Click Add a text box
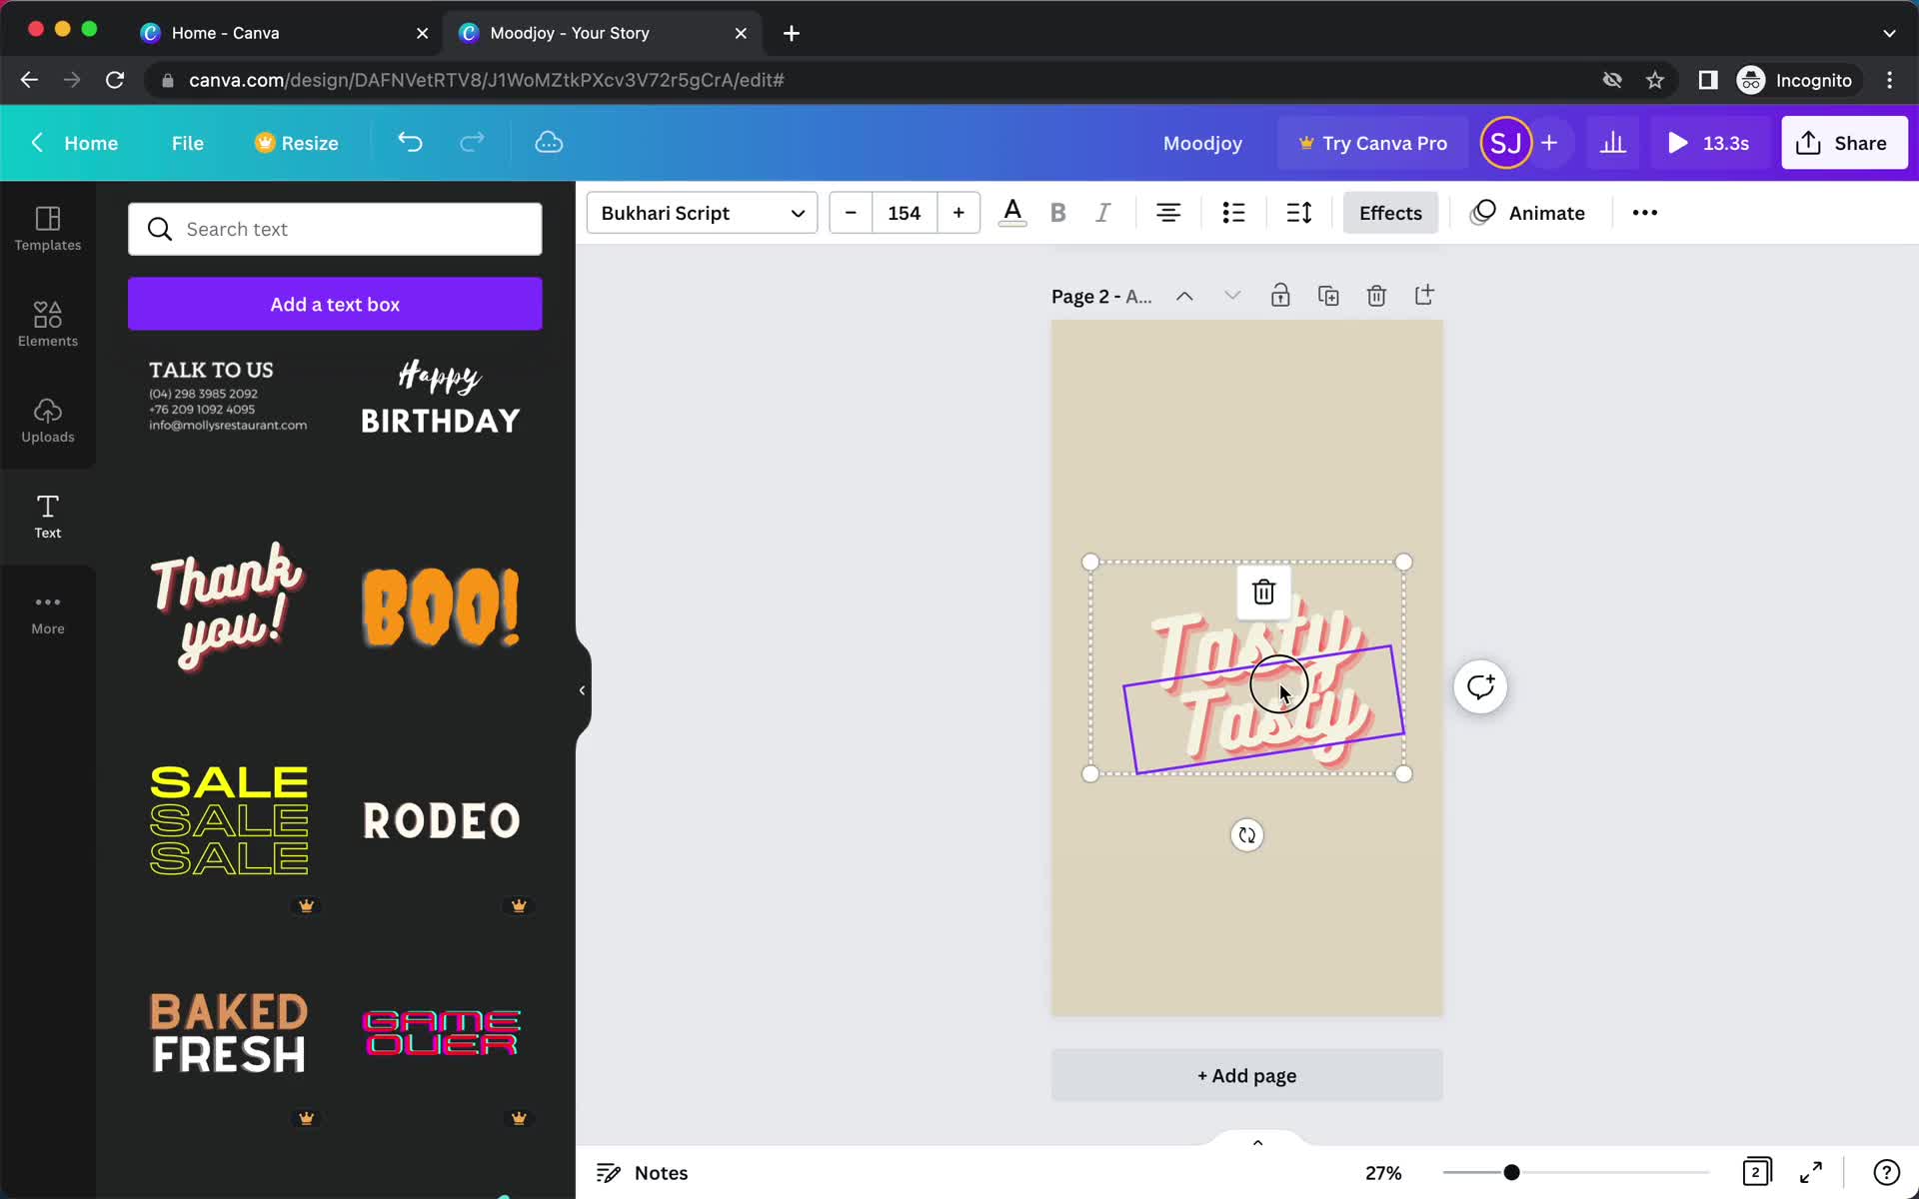 coord(335,304)
